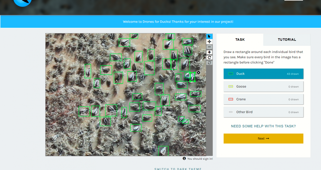Viewport: 321px width, 170px height.
Task: Click the yellow Goose color swatch
Action: coord(231,87)
